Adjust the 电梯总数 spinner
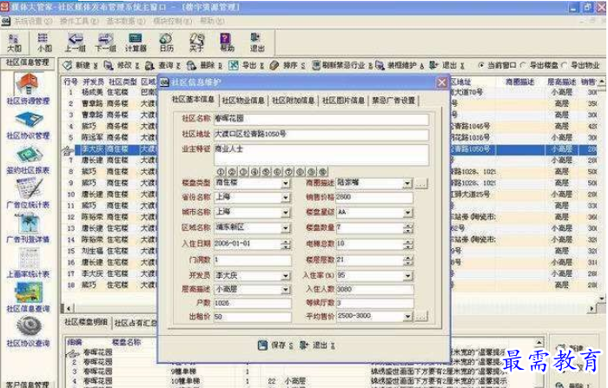 point(407,244)
